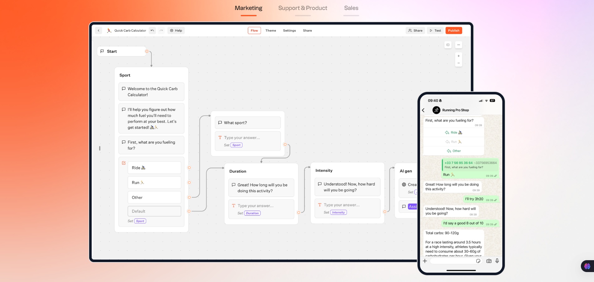The image size is (594, 282).
Task: Select the What sport? message bubble
Action: click(x=248, y=123)
